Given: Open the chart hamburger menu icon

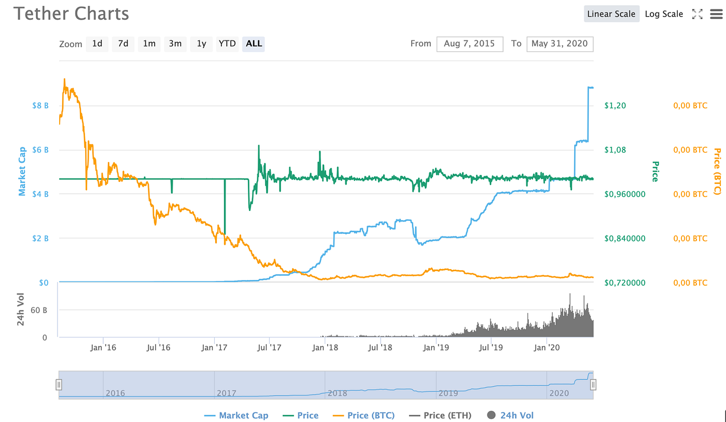Looking at the screenshot, I should pos(716,14).
